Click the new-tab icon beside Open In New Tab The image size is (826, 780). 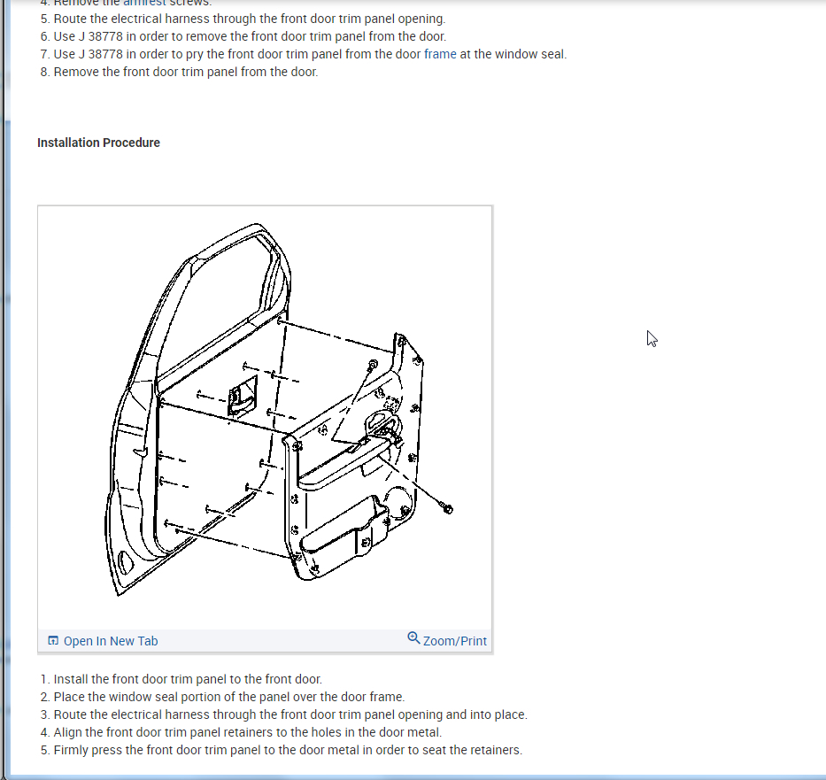pyautogui.click(x=53, y=640)
